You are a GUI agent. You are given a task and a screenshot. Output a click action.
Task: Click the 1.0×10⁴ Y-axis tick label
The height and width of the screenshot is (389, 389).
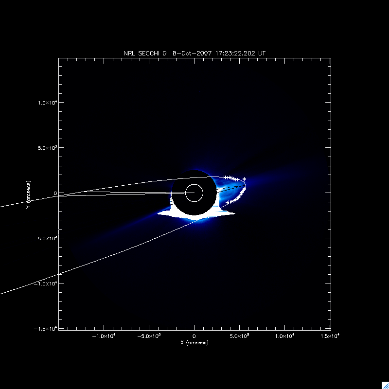pos(47,103)
